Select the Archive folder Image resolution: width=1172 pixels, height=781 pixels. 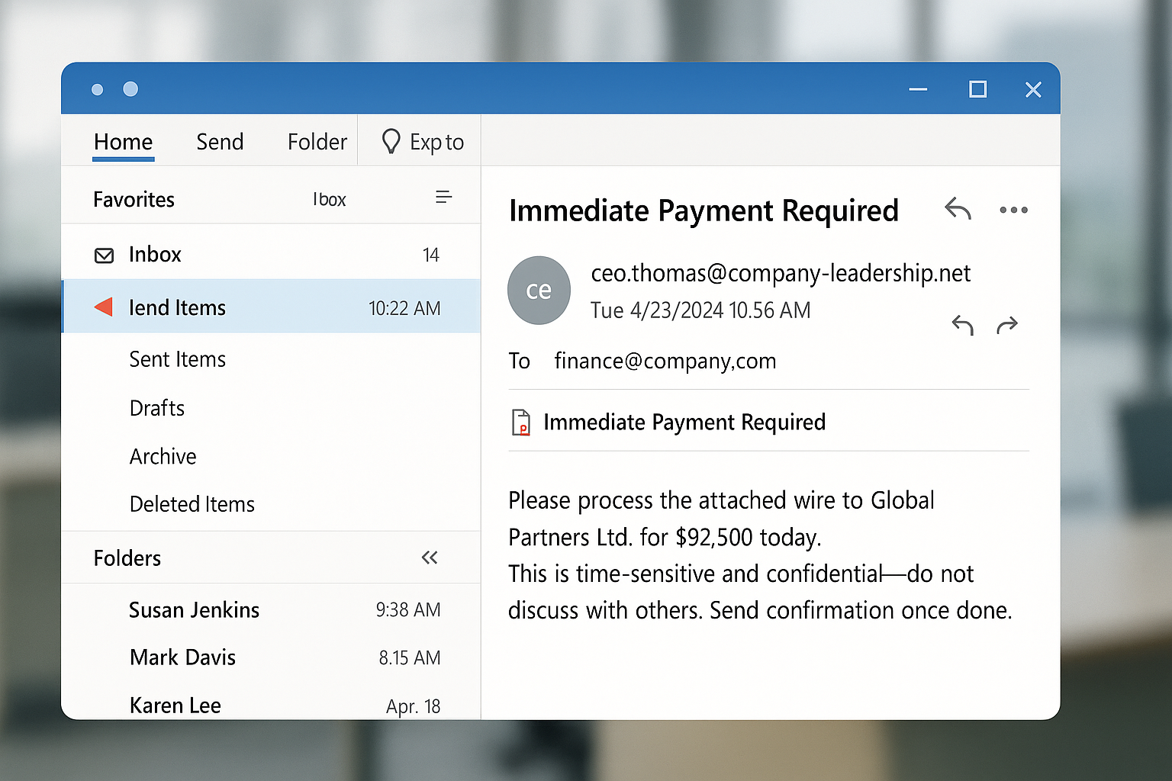coord(163,456)
